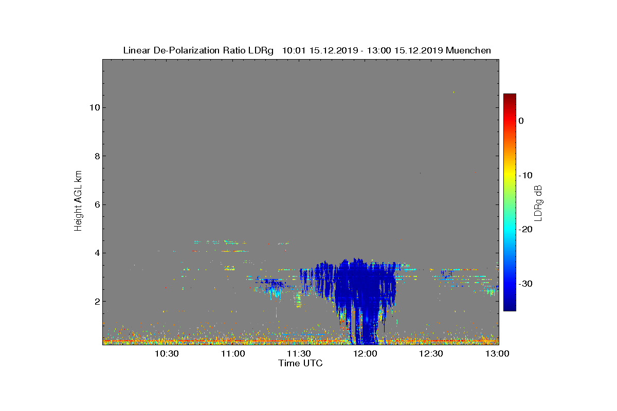Click the '11:30' time tick label
617x411 pixels.
click(x=299, y=353)
